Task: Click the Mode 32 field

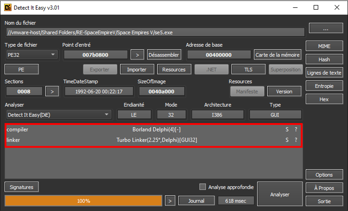Action: point(171,115)
